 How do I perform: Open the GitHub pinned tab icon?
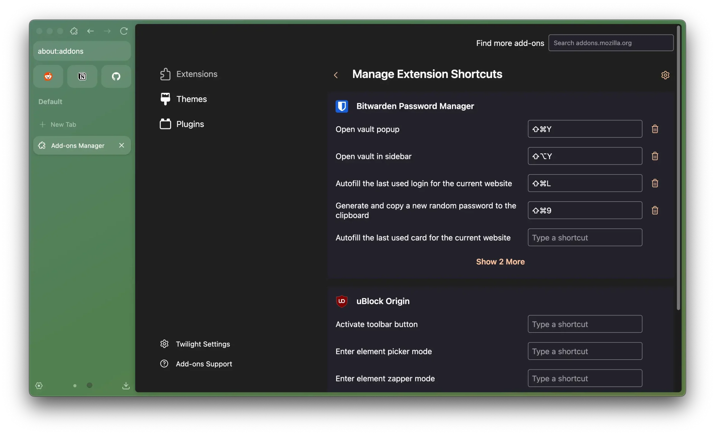(x=116, y=77)
